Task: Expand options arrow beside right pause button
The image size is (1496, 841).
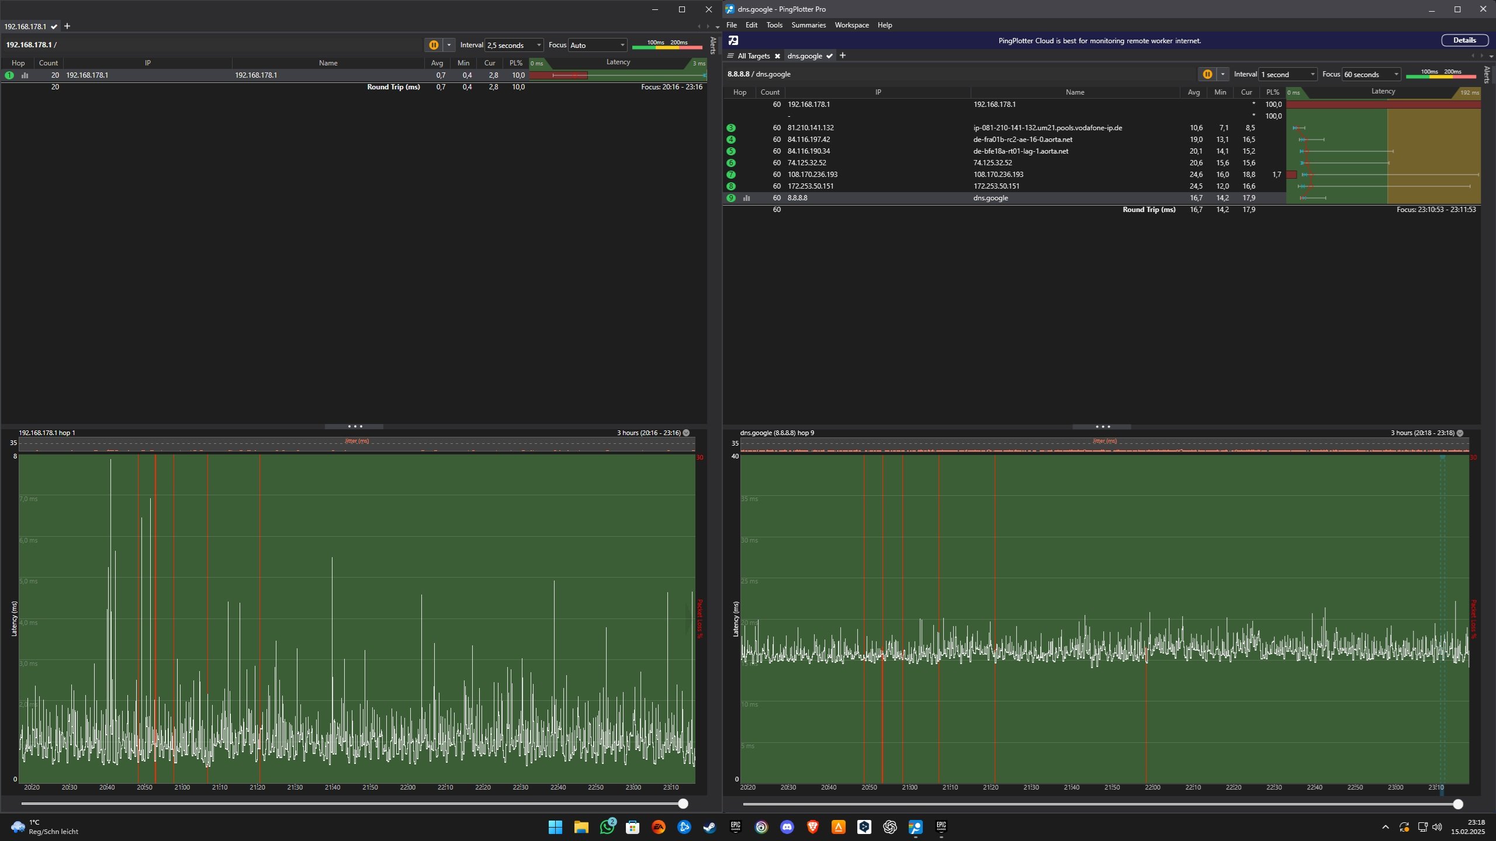Action: pyautogui.click(x=1223, y=74)
